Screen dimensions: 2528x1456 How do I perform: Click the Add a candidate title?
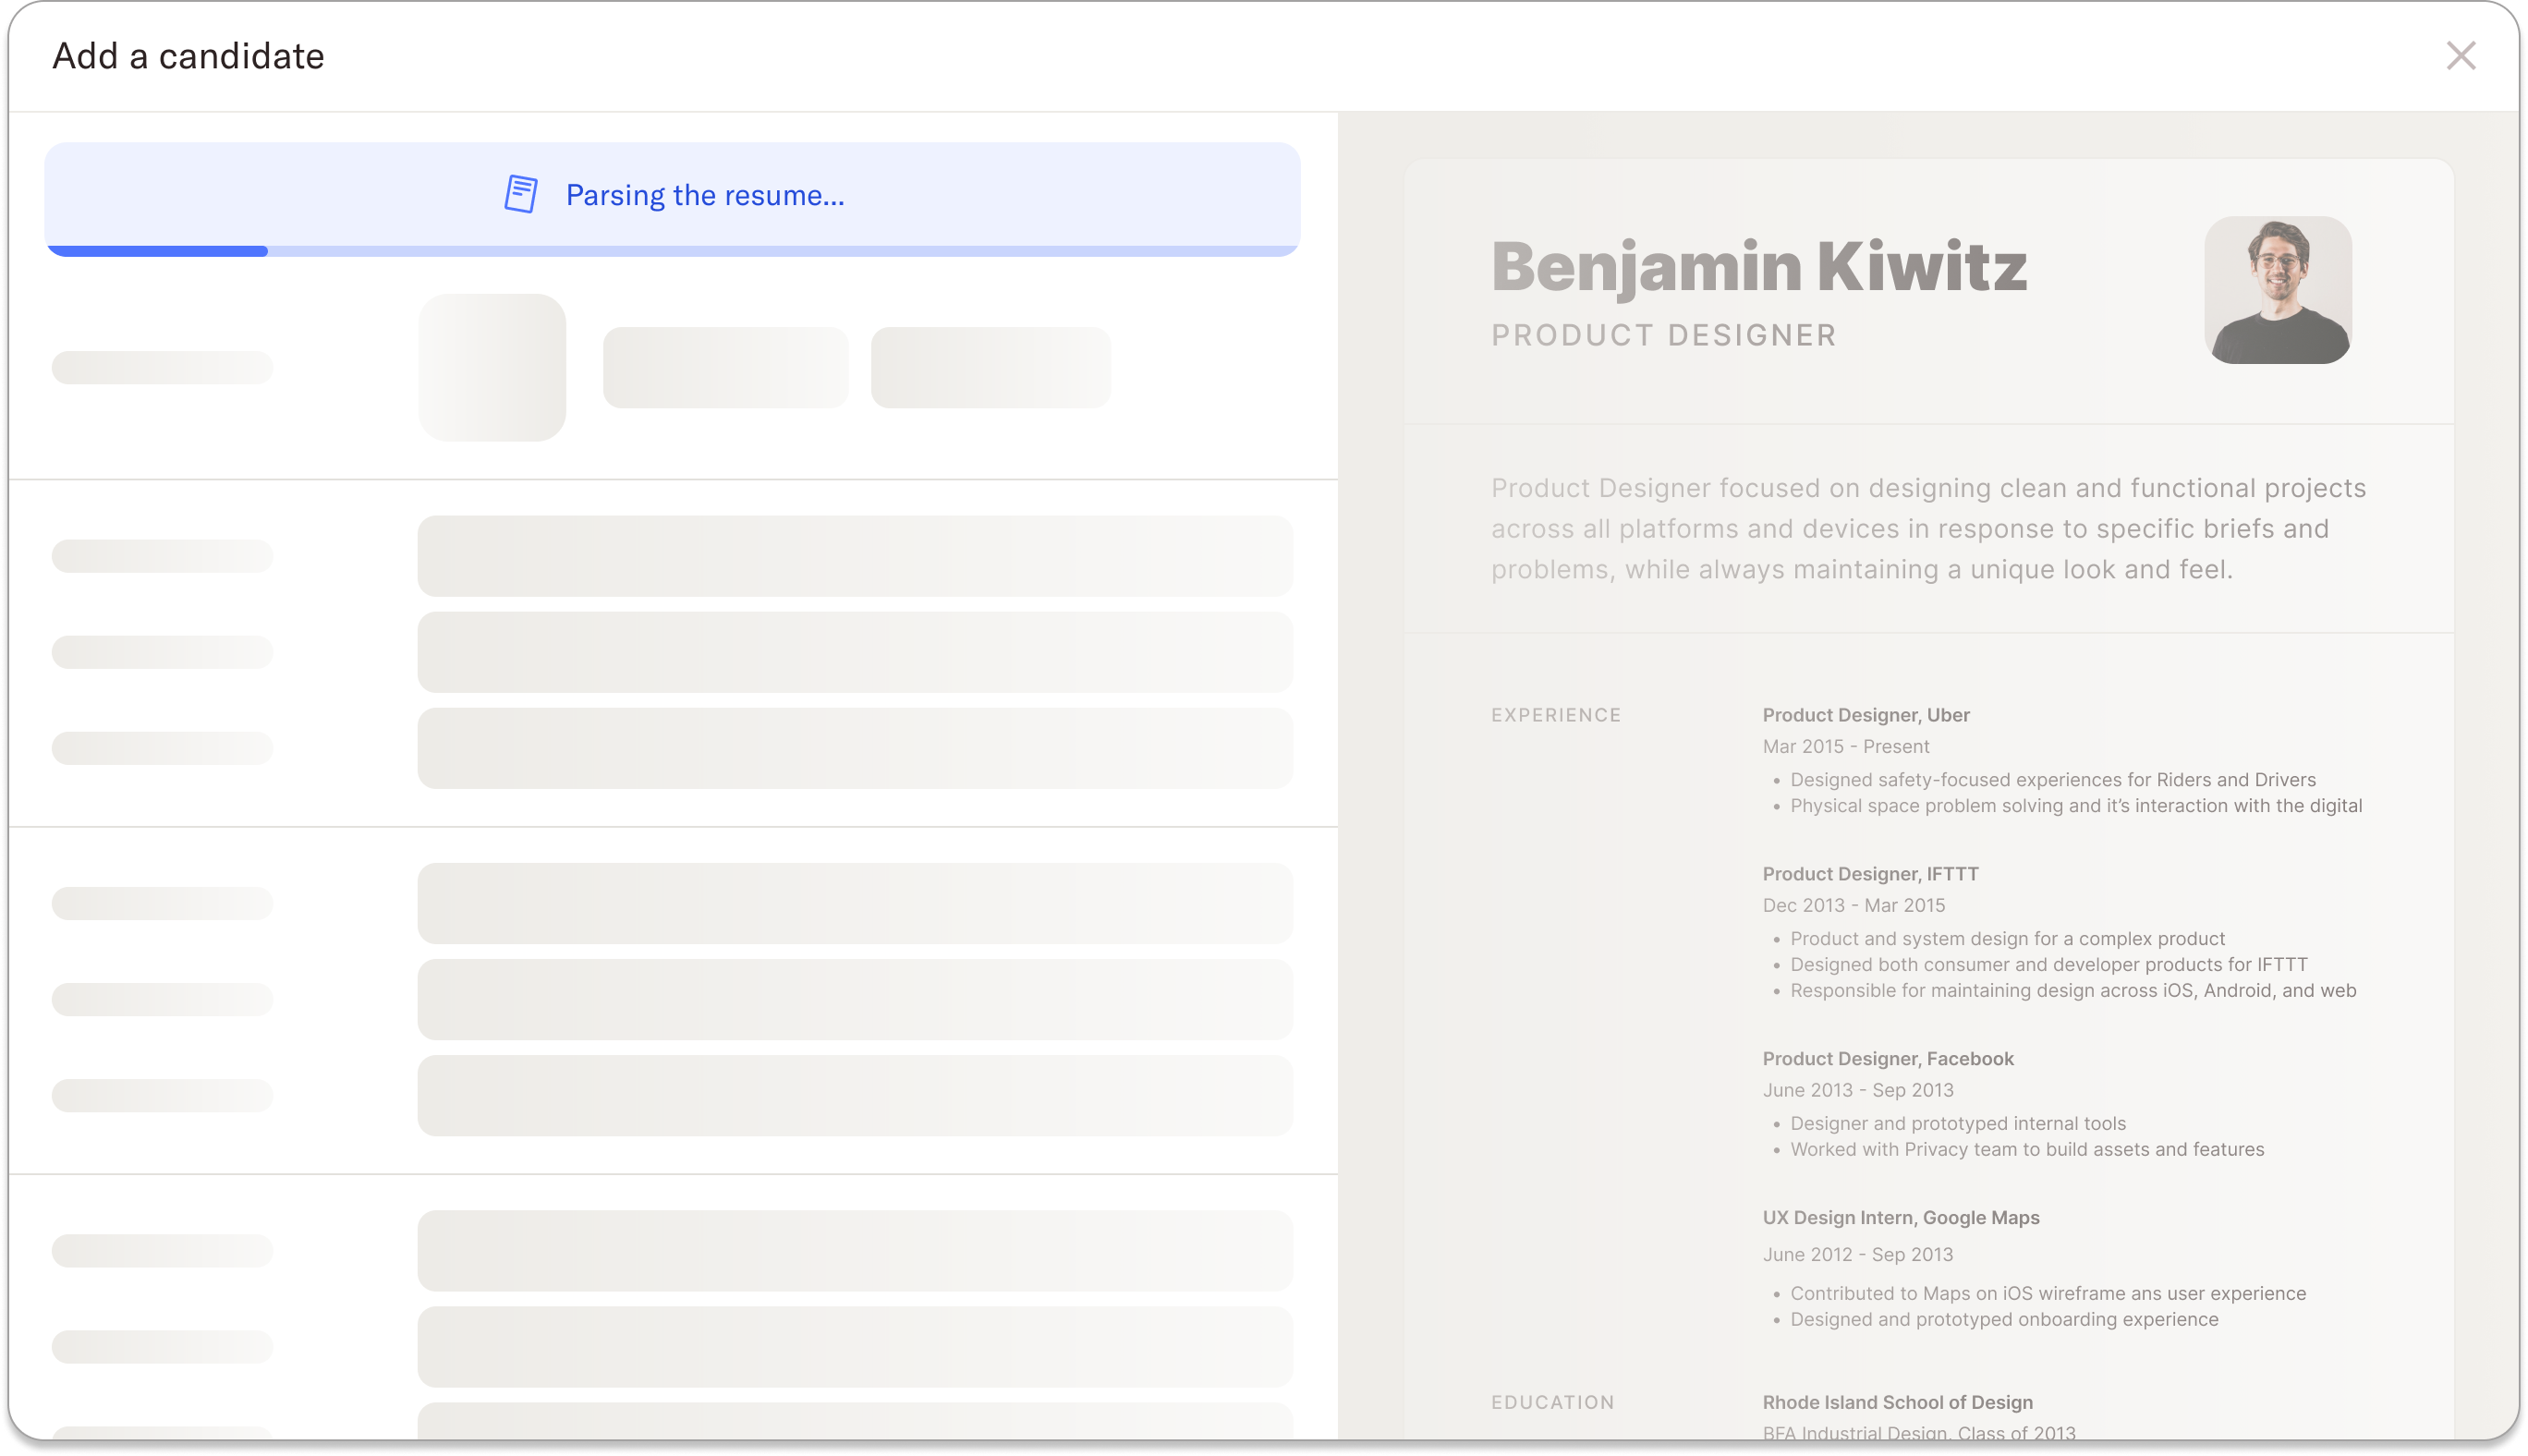coord(188,56)
